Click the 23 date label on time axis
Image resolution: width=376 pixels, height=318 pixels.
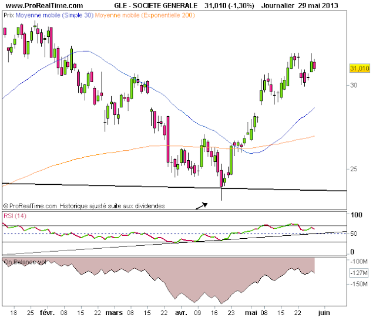[231, 313]
